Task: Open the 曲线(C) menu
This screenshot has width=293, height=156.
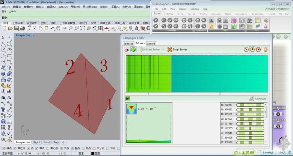Action: pos(39,7)
